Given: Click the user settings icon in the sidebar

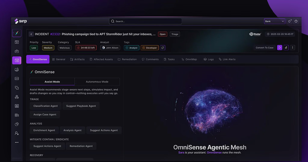Looking at the screenshot, I should click(17, 133).
